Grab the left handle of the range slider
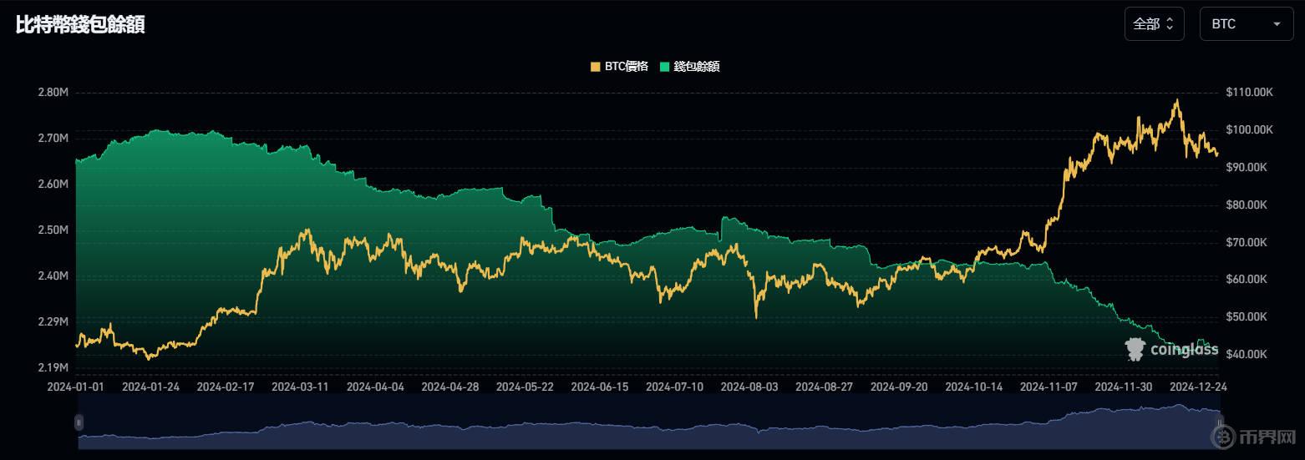 click(79, 423)
